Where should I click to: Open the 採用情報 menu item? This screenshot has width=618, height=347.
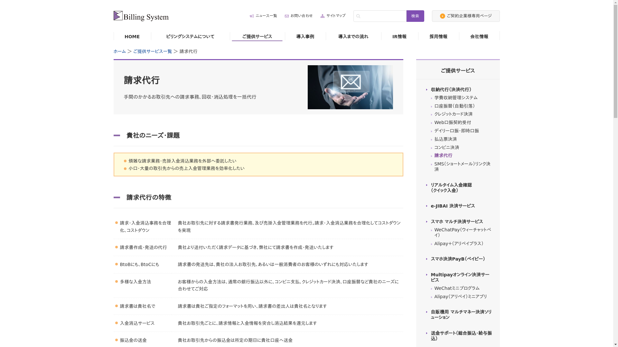[438, 37]
